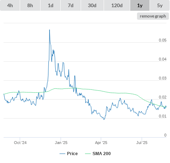Show the 5y time range
Viewport: 170px width, 163px height.
pyautogui.click(x=160, y=5)
